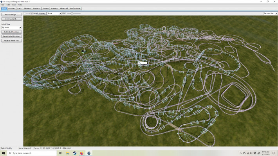Screen dimensions: 278x156
Task: Switch to the Supports tab
Action: click(37, 8)
